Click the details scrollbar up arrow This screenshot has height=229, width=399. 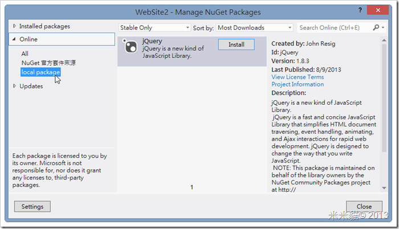point(384,40)
